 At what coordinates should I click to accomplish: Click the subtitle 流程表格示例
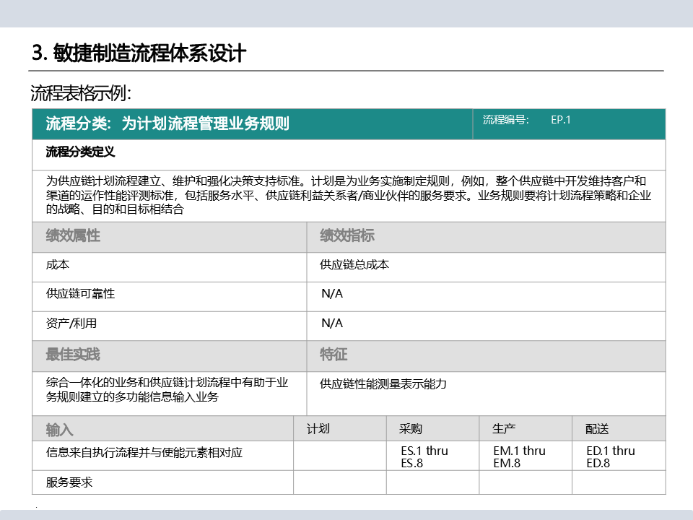[80, 93]
